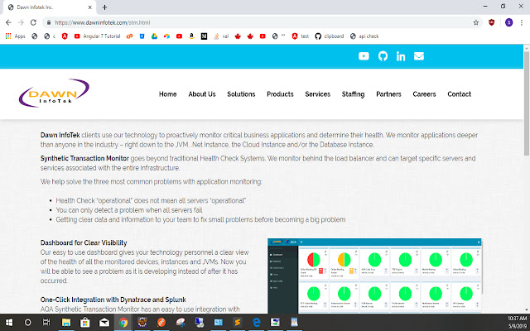Open the blue Bitbucket bookmark icon

click(142, 36)
